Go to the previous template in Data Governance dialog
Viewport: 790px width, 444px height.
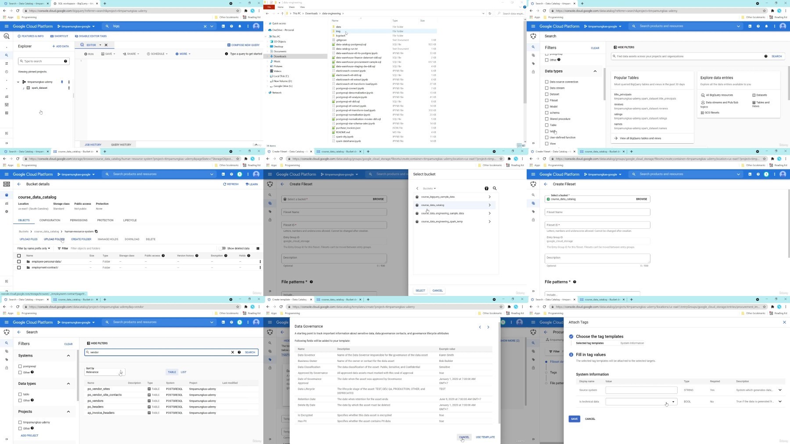coord(480,327)
